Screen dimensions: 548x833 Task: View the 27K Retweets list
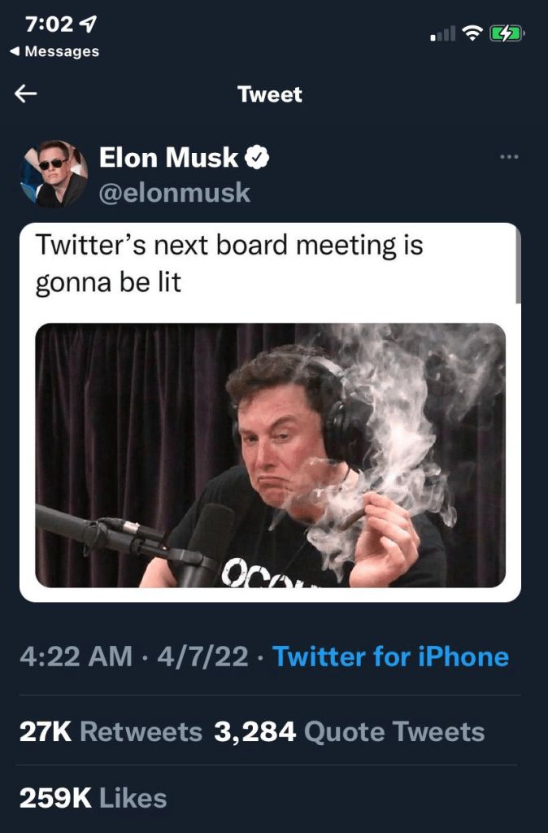click(x=111, y=731)
